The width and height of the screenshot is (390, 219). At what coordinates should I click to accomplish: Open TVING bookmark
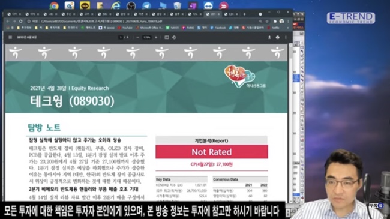[x=188, y=28]
